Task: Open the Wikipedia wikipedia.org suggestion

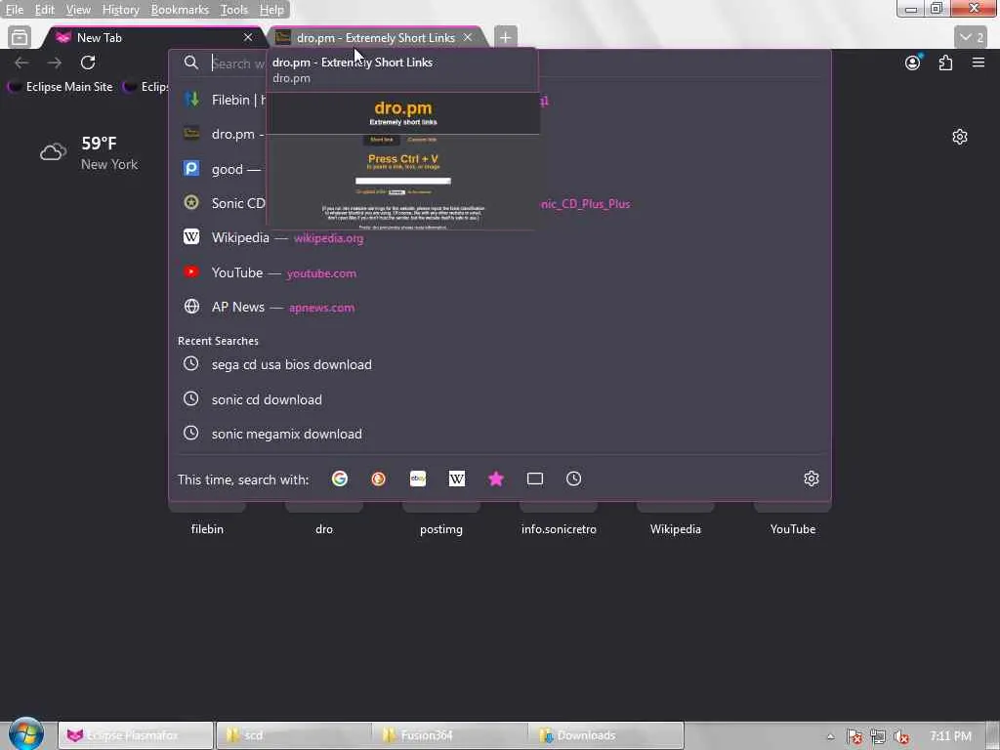Action: 500,237
